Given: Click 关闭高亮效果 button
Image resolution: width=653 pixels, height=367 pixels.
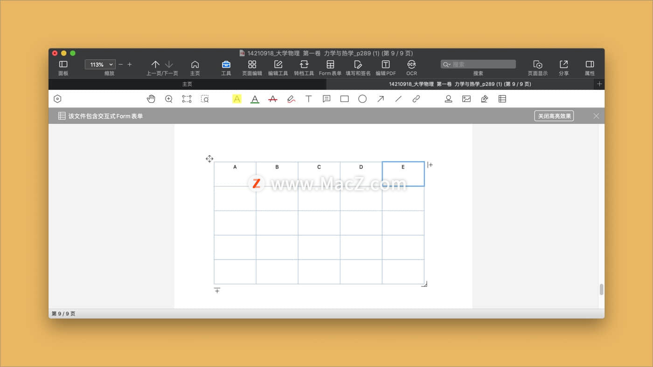Looking at the screenshot, I should pyautogui.click(x=554, y=116).
